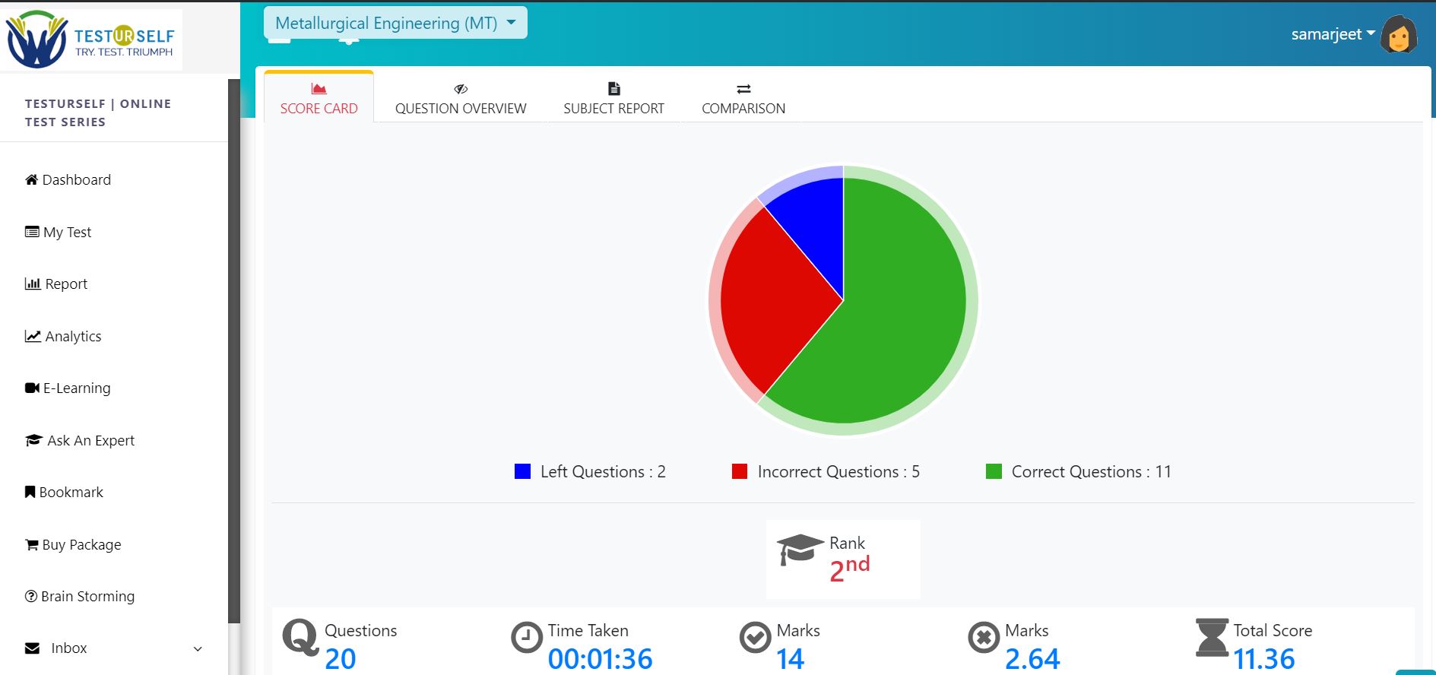Image resolution: width=1436 pixels, height=675 pixels.
Task: Toggle Correct Questions legend swatch
Action: (x=993, y=472)
